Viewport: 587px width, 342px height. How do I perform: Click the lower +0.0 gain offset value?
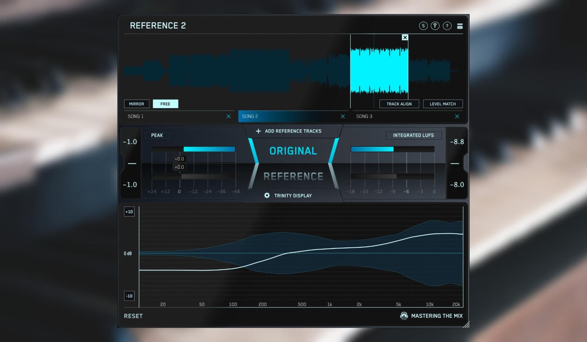179,167
